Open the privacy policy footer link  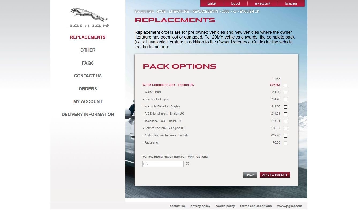[200, 206]
